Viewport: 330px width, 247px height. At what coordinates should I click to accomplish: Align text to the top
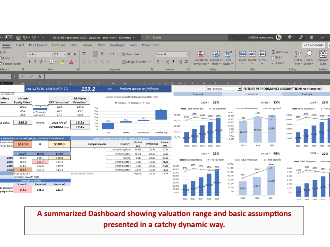(x=84, y=54)
